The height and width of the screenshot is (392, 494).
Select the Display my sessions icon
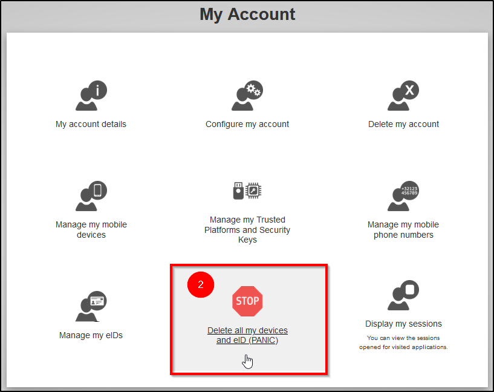403,295
